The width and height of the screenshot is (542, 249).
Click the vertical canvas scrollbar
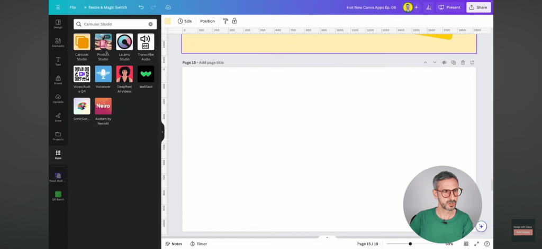[492, 185]
